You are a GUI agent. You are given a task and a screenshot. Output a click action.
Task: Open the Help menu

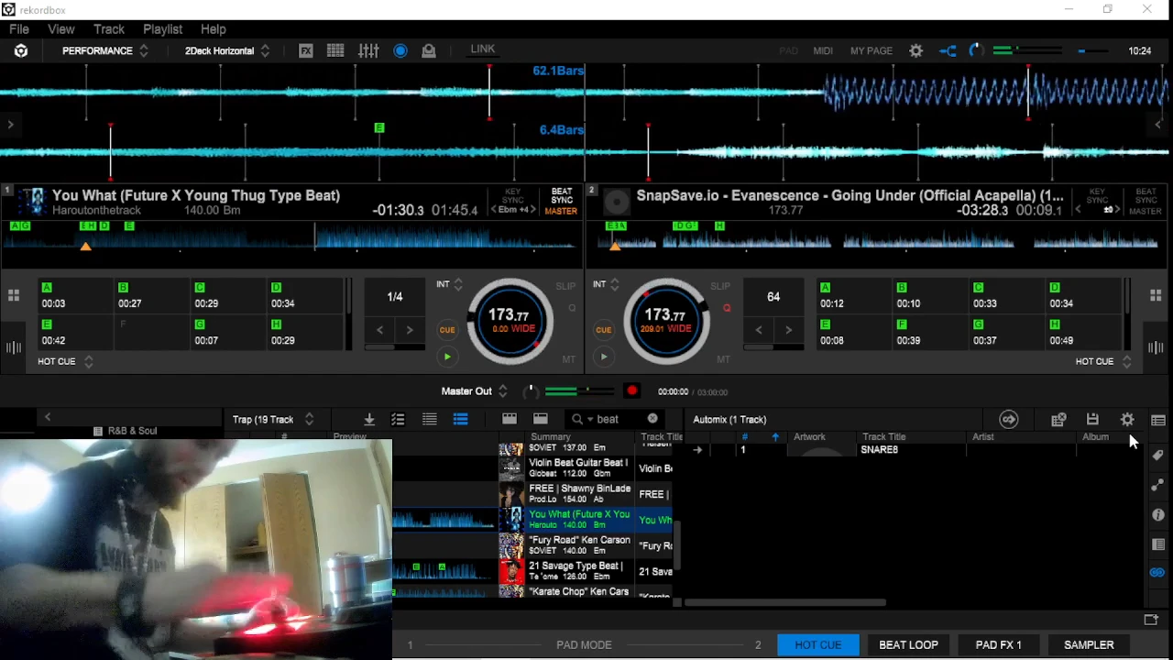click(x=213, y=29)
